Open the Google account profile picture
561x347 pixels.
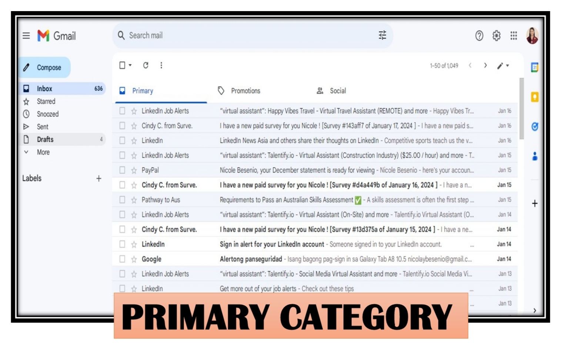532,35
